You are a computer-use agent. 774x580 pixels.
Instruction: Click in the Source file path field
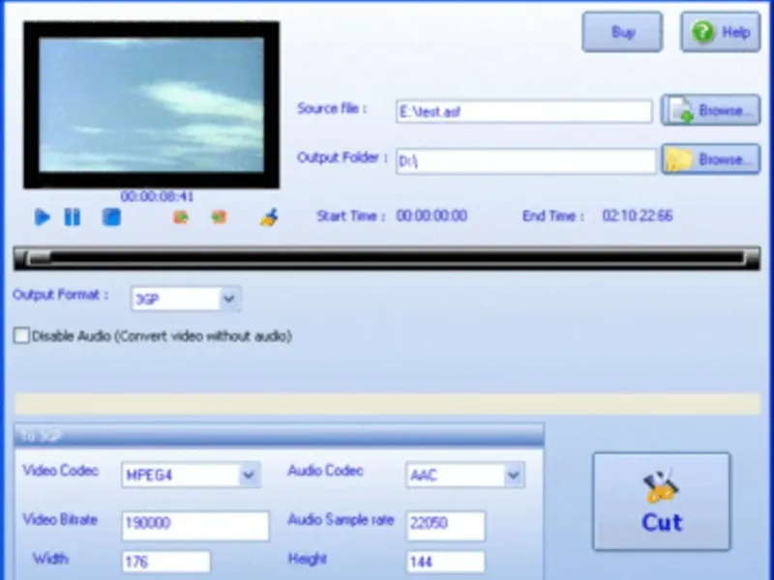pos(523,111)
